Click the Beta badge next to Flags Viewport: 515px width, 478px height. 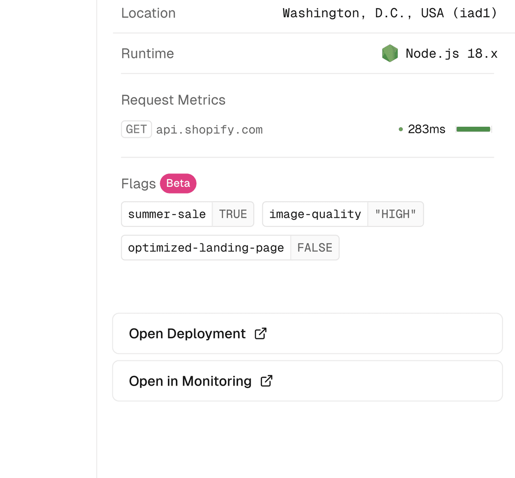pyautogui.click(x=178, y=183)
